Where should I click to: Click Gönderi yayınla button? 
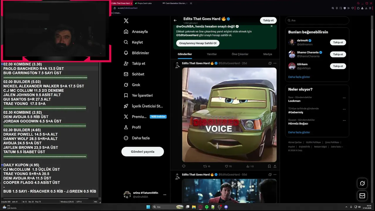[143, 152]
